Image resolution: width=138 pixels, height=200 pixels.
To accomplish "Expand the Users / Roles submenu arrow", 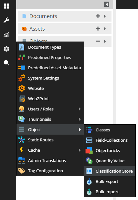I will click(80, 109).
